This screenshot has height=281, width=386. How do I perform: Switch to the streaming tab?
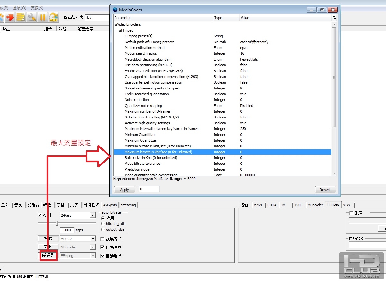128,205
